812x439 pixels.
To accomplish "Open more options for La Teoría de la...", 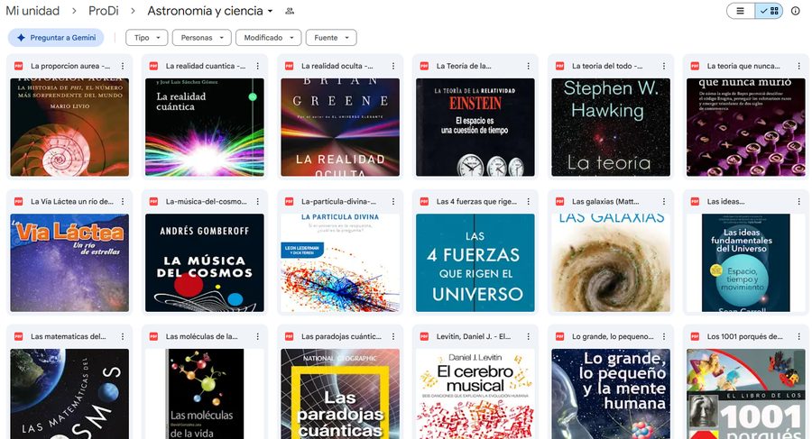I will 529,67.
